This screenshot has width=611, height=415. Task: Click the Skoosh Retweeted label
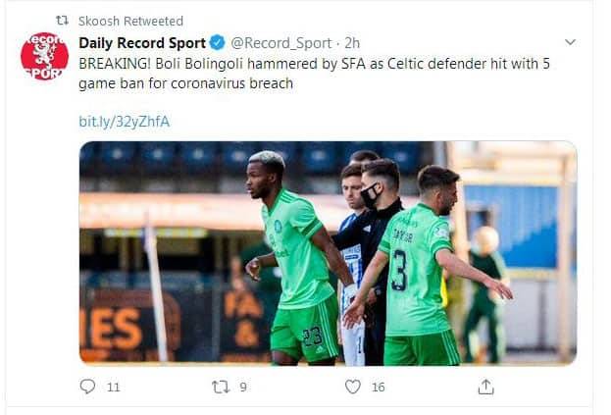[x=130, y=21]
